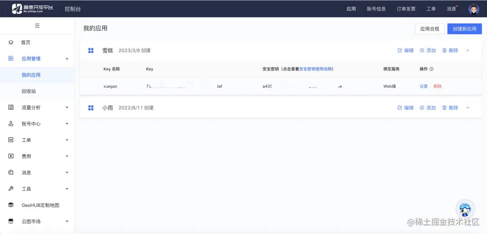The width and height of the screenshot is (487, 234).
Task: Open 消息 in the top navigation
Action: pos(451,9)
